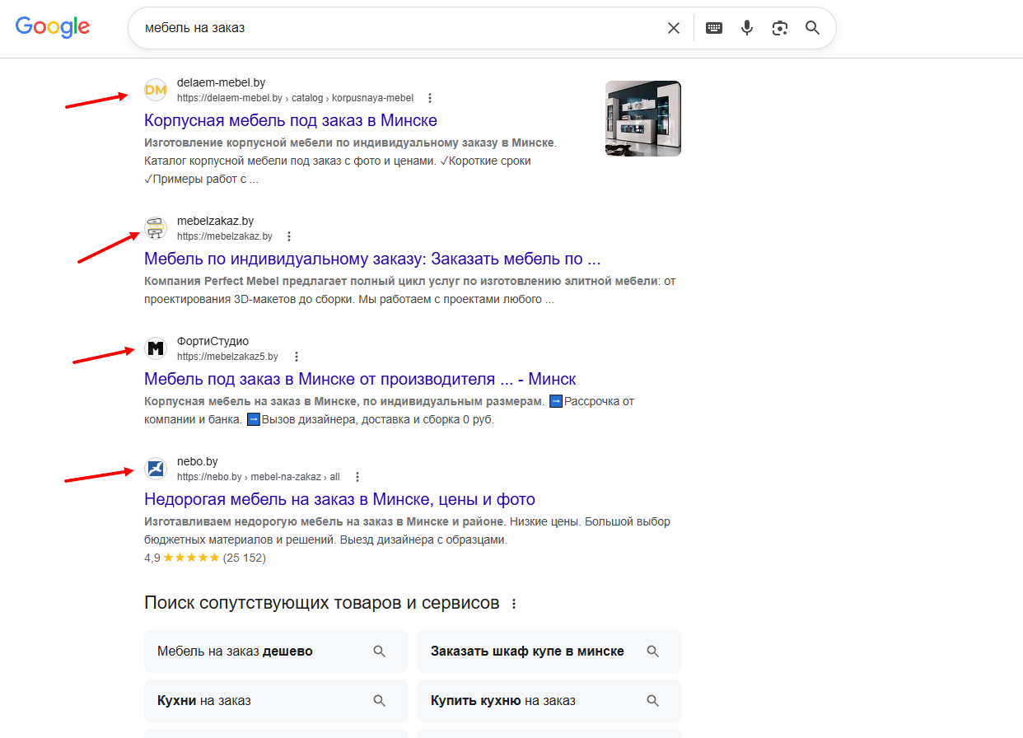Open the on-screen keyboard input tool
Viewport: 1023px width, 738px height.
coord(714,28)
